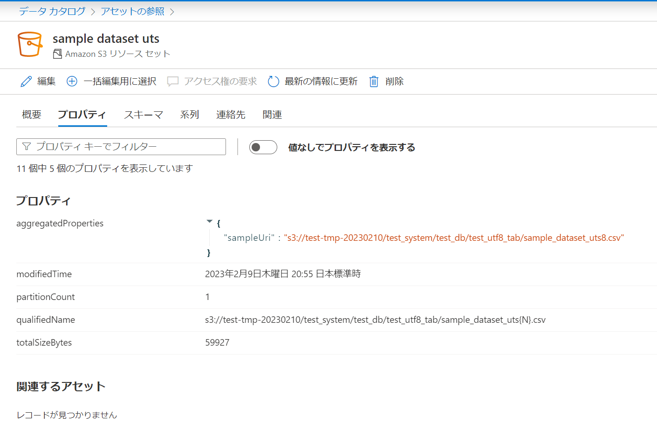Select the qualifiedName s3 path value

click(375, 320)
